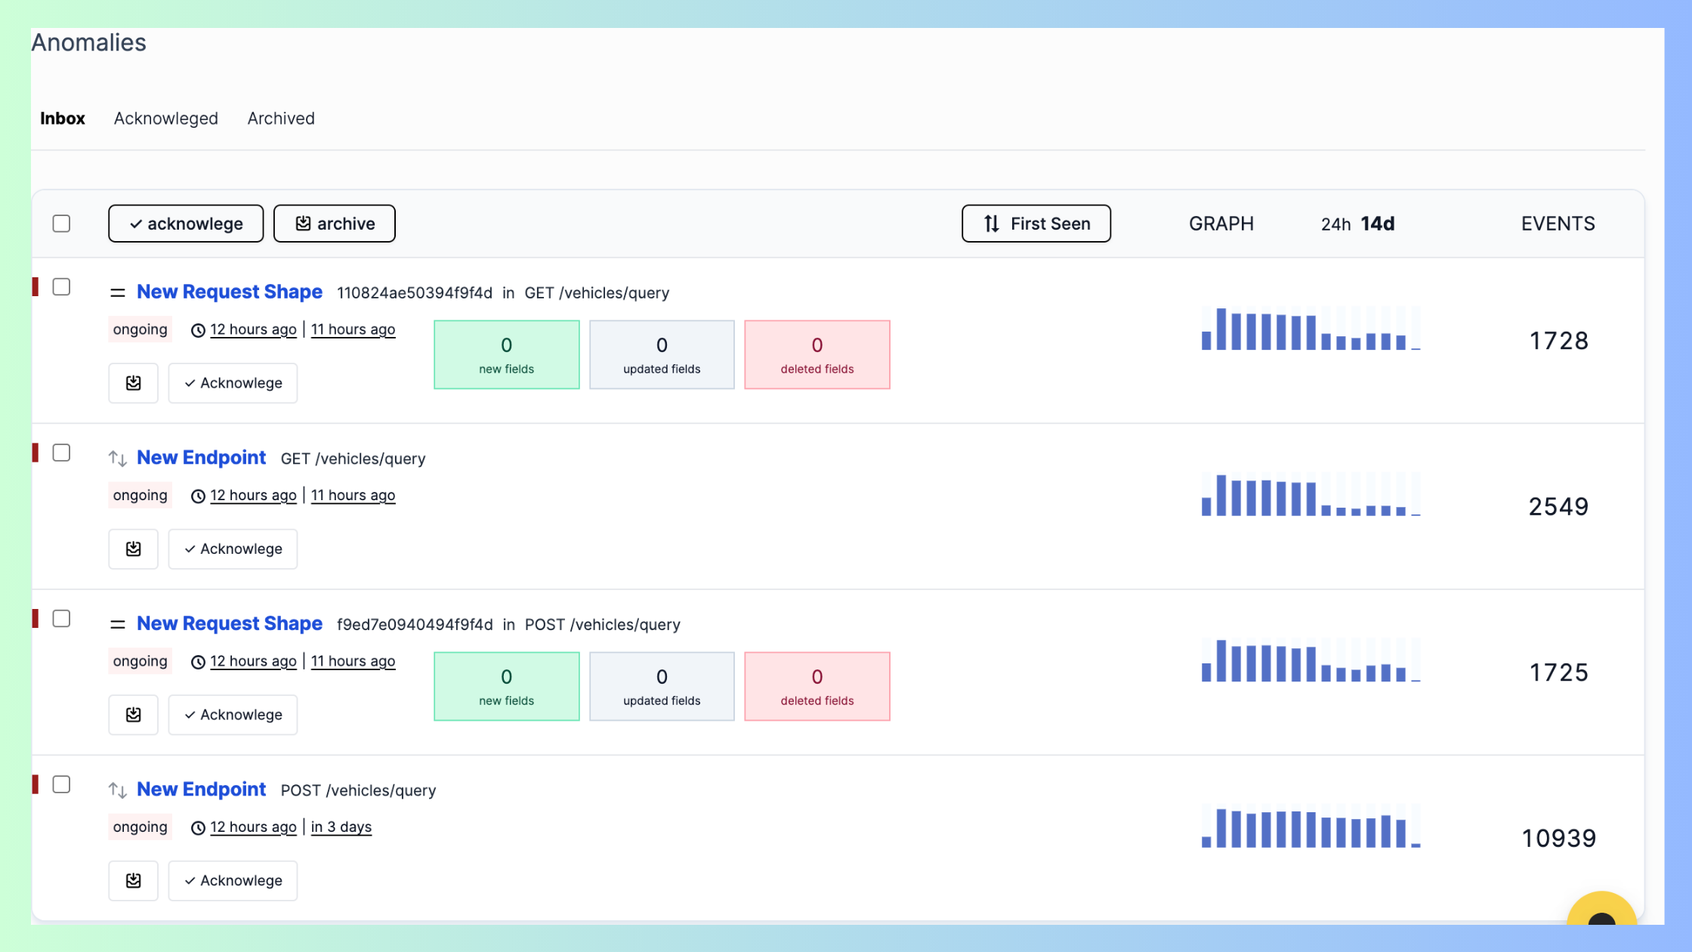This screenshot has width=1692, height=952.
Task: Archive the POST New Request Shape anomaly
Action: 133,714
